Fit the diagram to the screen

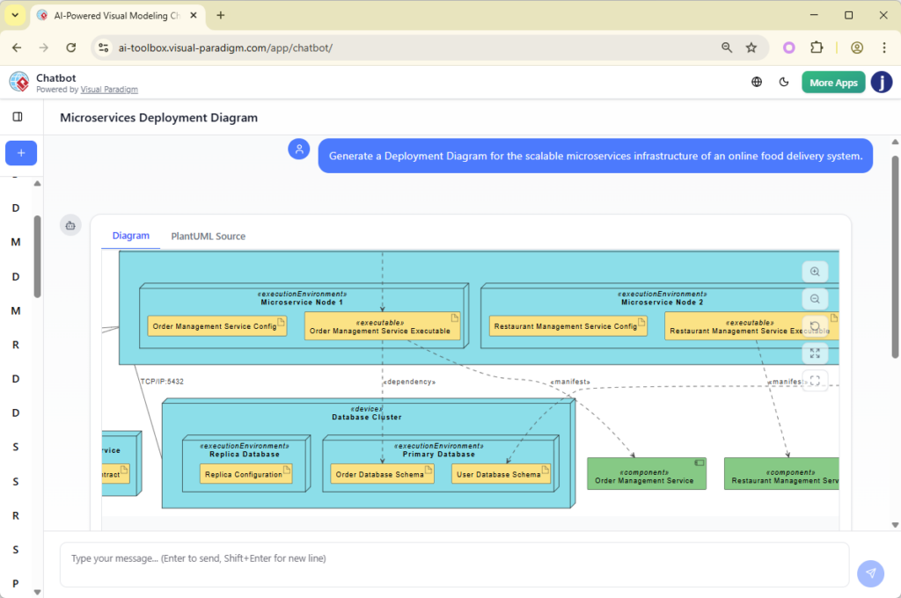[x=815, y=352]
